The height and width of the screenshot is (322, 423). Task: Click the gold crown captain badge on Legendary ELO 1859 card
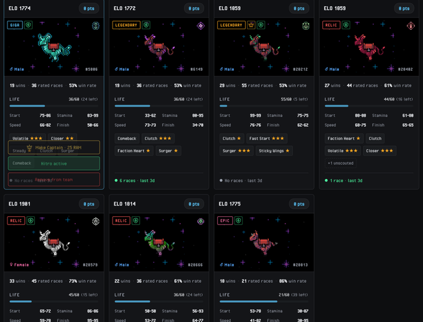tap(251, 25)
